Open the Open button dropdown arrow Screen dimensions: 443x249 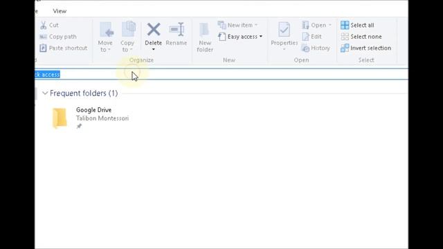[329, 25]
